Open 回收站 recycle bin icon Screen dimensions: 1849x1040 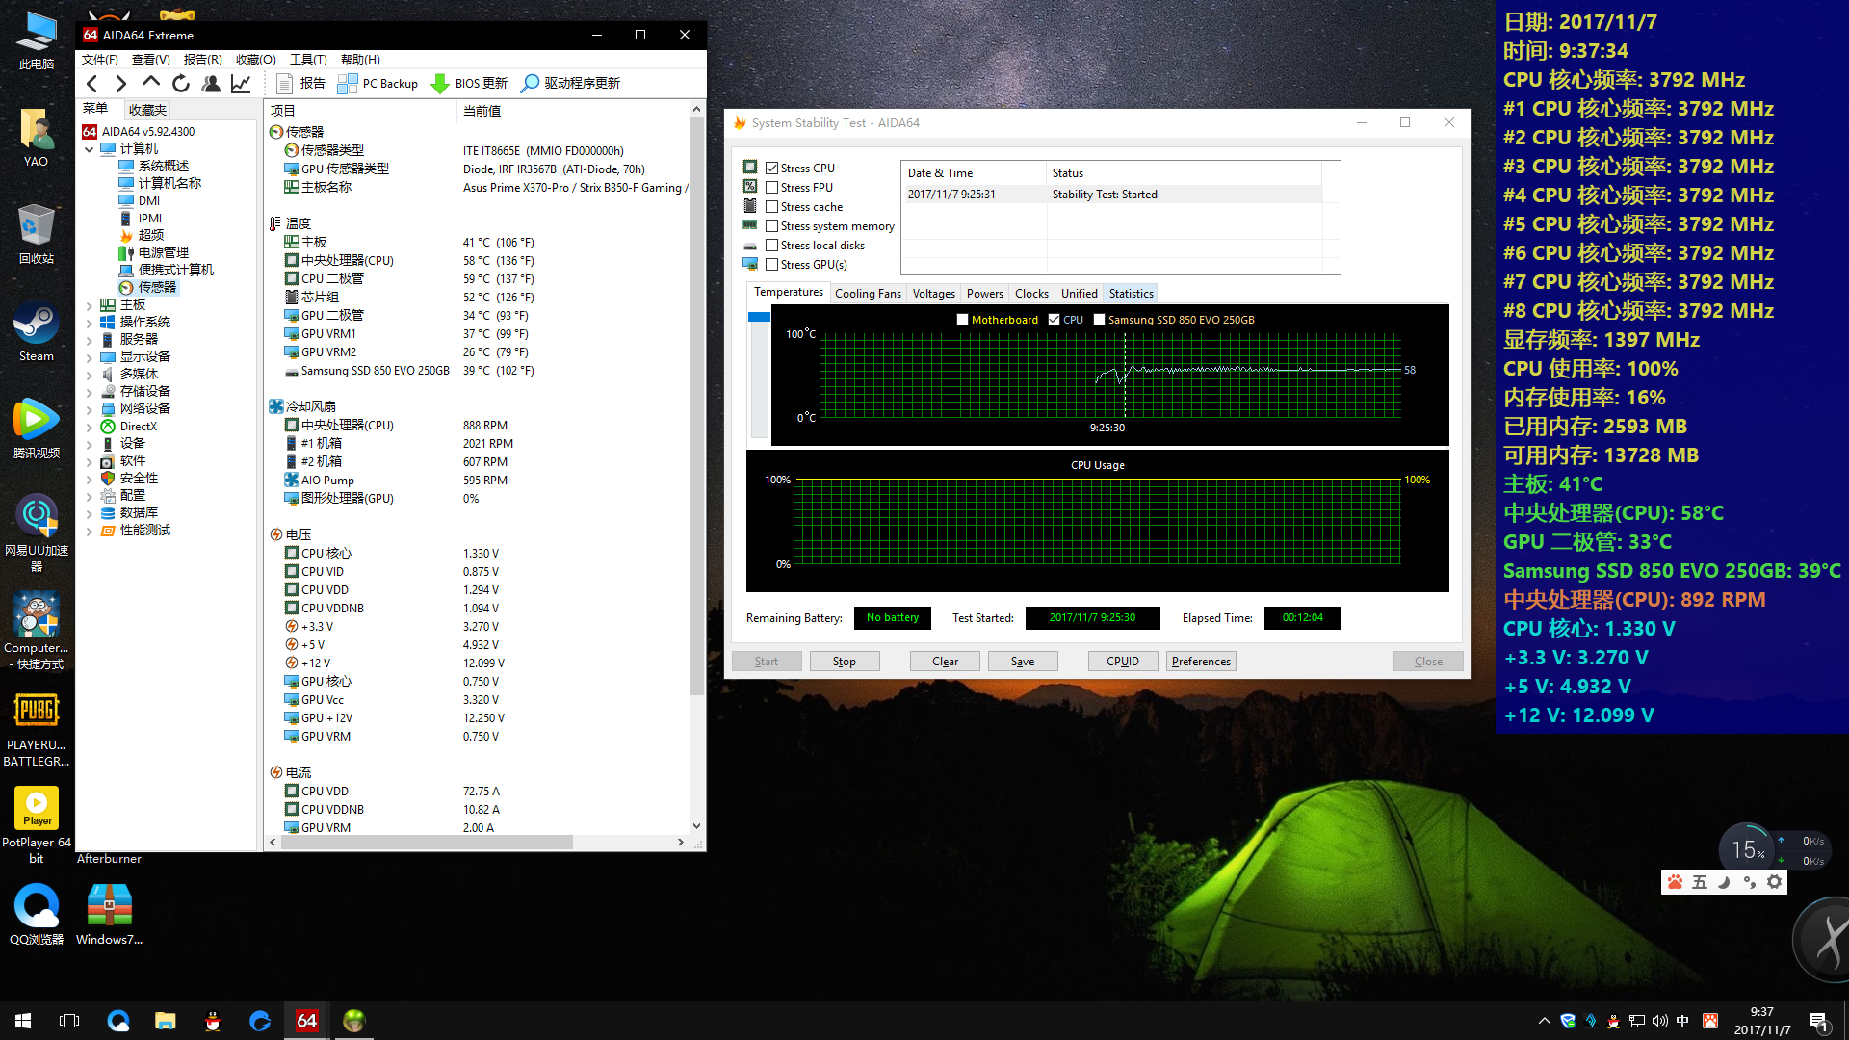tap(37, 234)
